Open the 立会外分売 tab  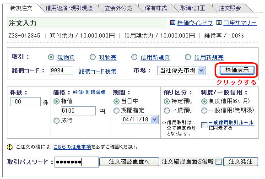coord(118,8)
